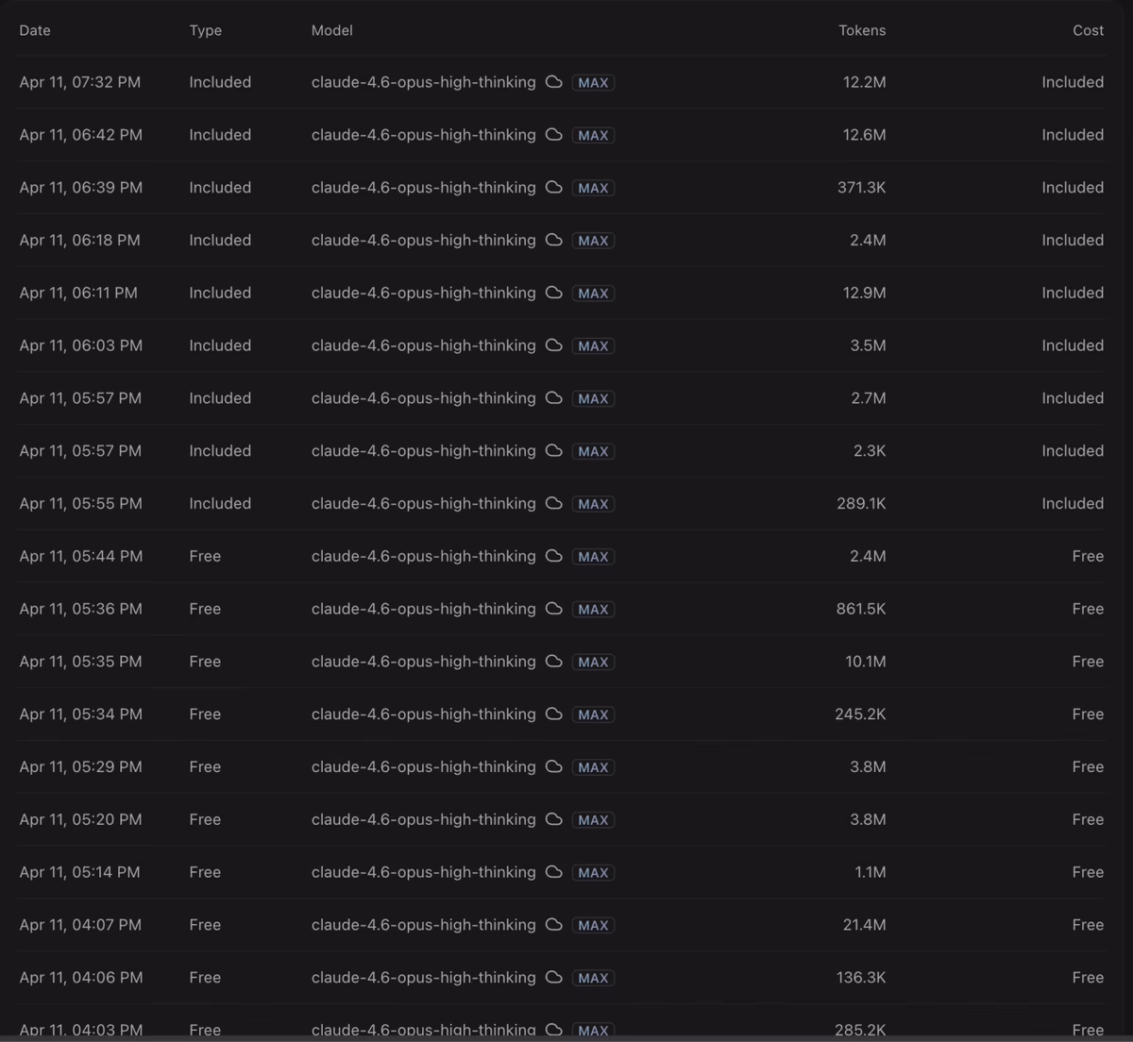Click the cloud icon in the 05:44 PM row
The width and height of the screenshot is (1133, 1042).
[554, 557]
